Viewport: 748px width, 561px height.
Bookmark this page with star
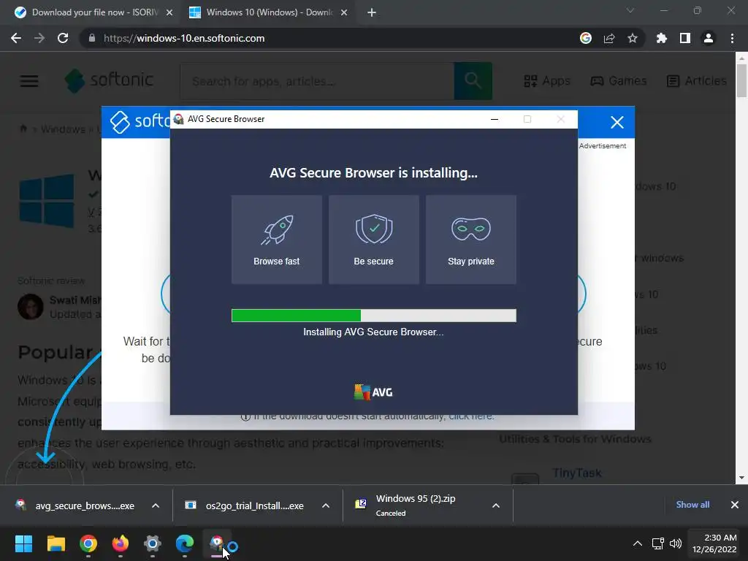(x=633, y=38)
